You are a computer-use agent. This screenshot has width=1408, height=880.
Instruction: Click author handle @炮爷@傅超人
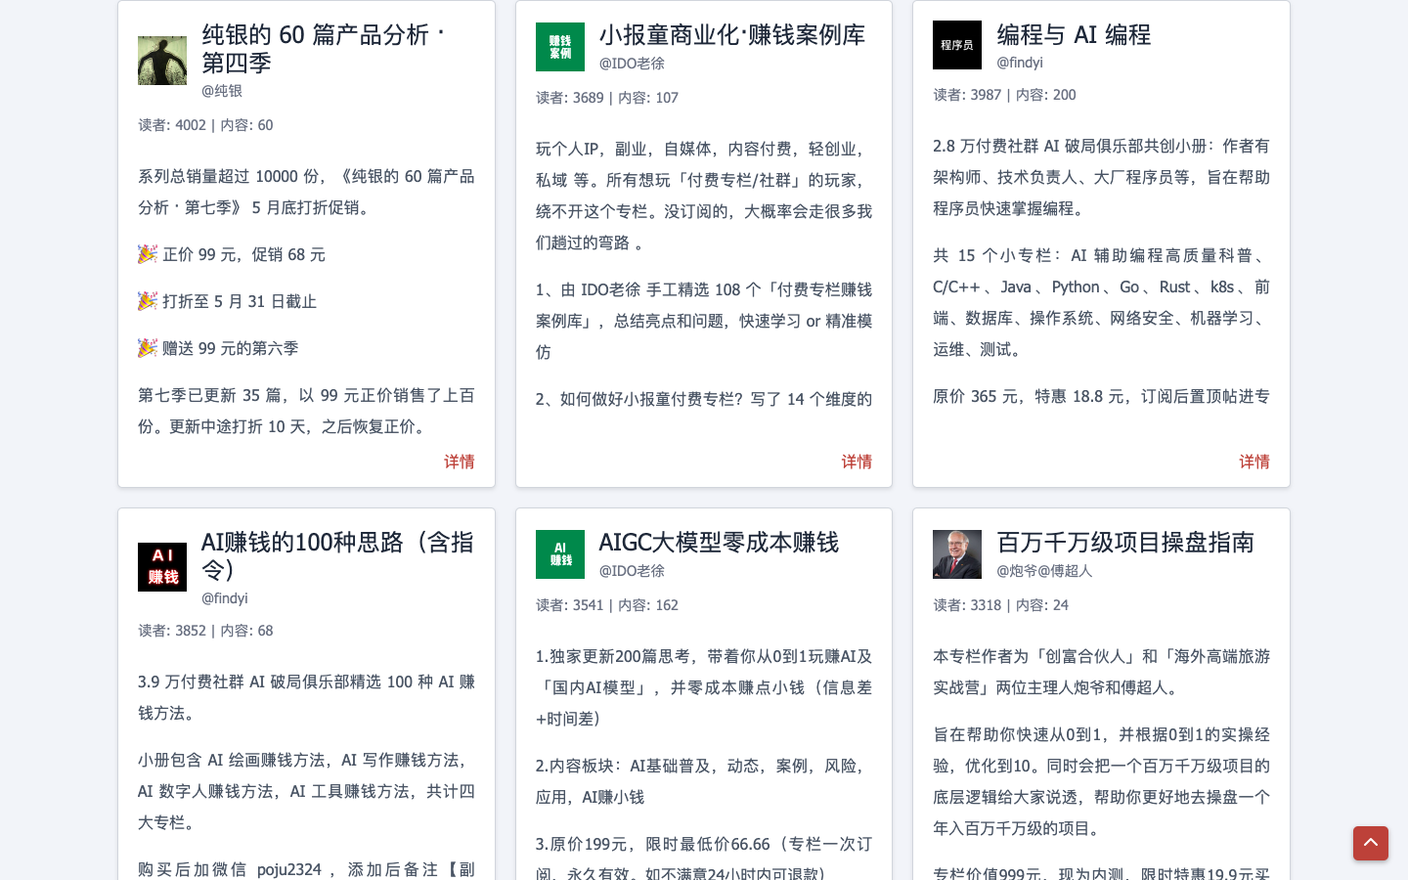click(1044, 571)
